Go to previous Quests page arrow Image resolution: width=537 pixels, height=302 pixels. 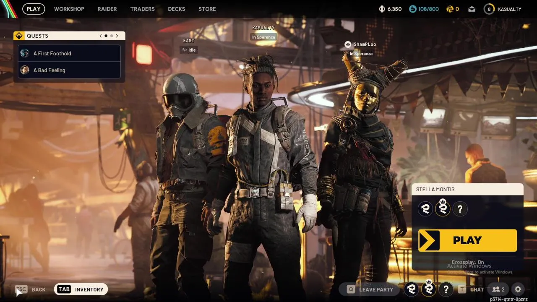tap(101, 36)
